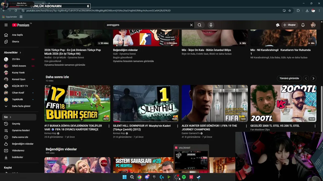Click Tümünü görüntüle for Daha sonra izle
The width and height of the screenshot is (323, 181).
click(x=289, y=78)
